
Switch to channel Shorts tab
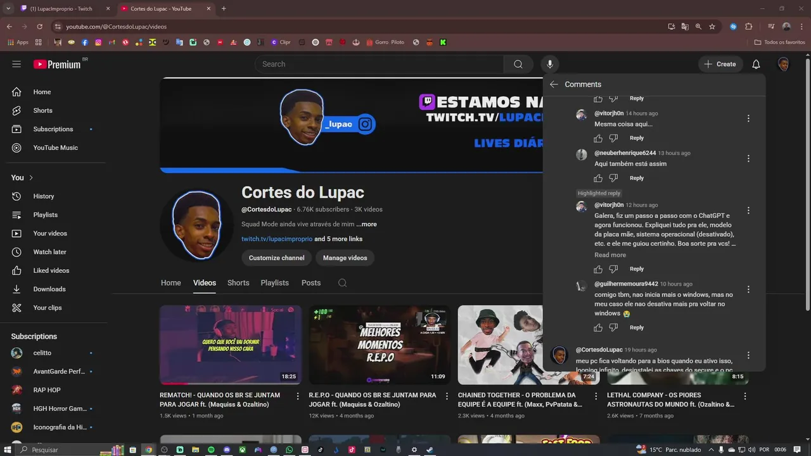238,283
